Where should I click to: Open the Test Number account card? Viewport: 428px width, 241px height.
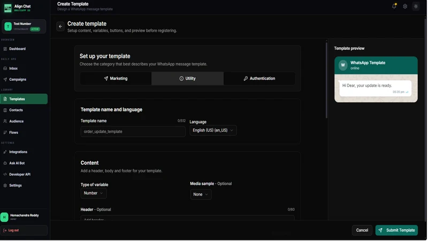click(x=24, y=26)
